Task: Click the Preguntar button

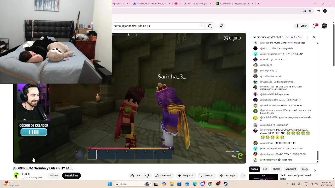Action: pos(186,175)
